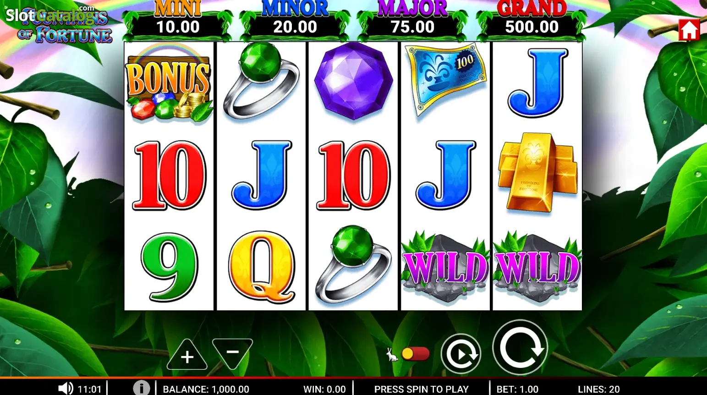Click the WILD symbol on reel four
This screenshot has height=395, width=707.
pos(445,265)
